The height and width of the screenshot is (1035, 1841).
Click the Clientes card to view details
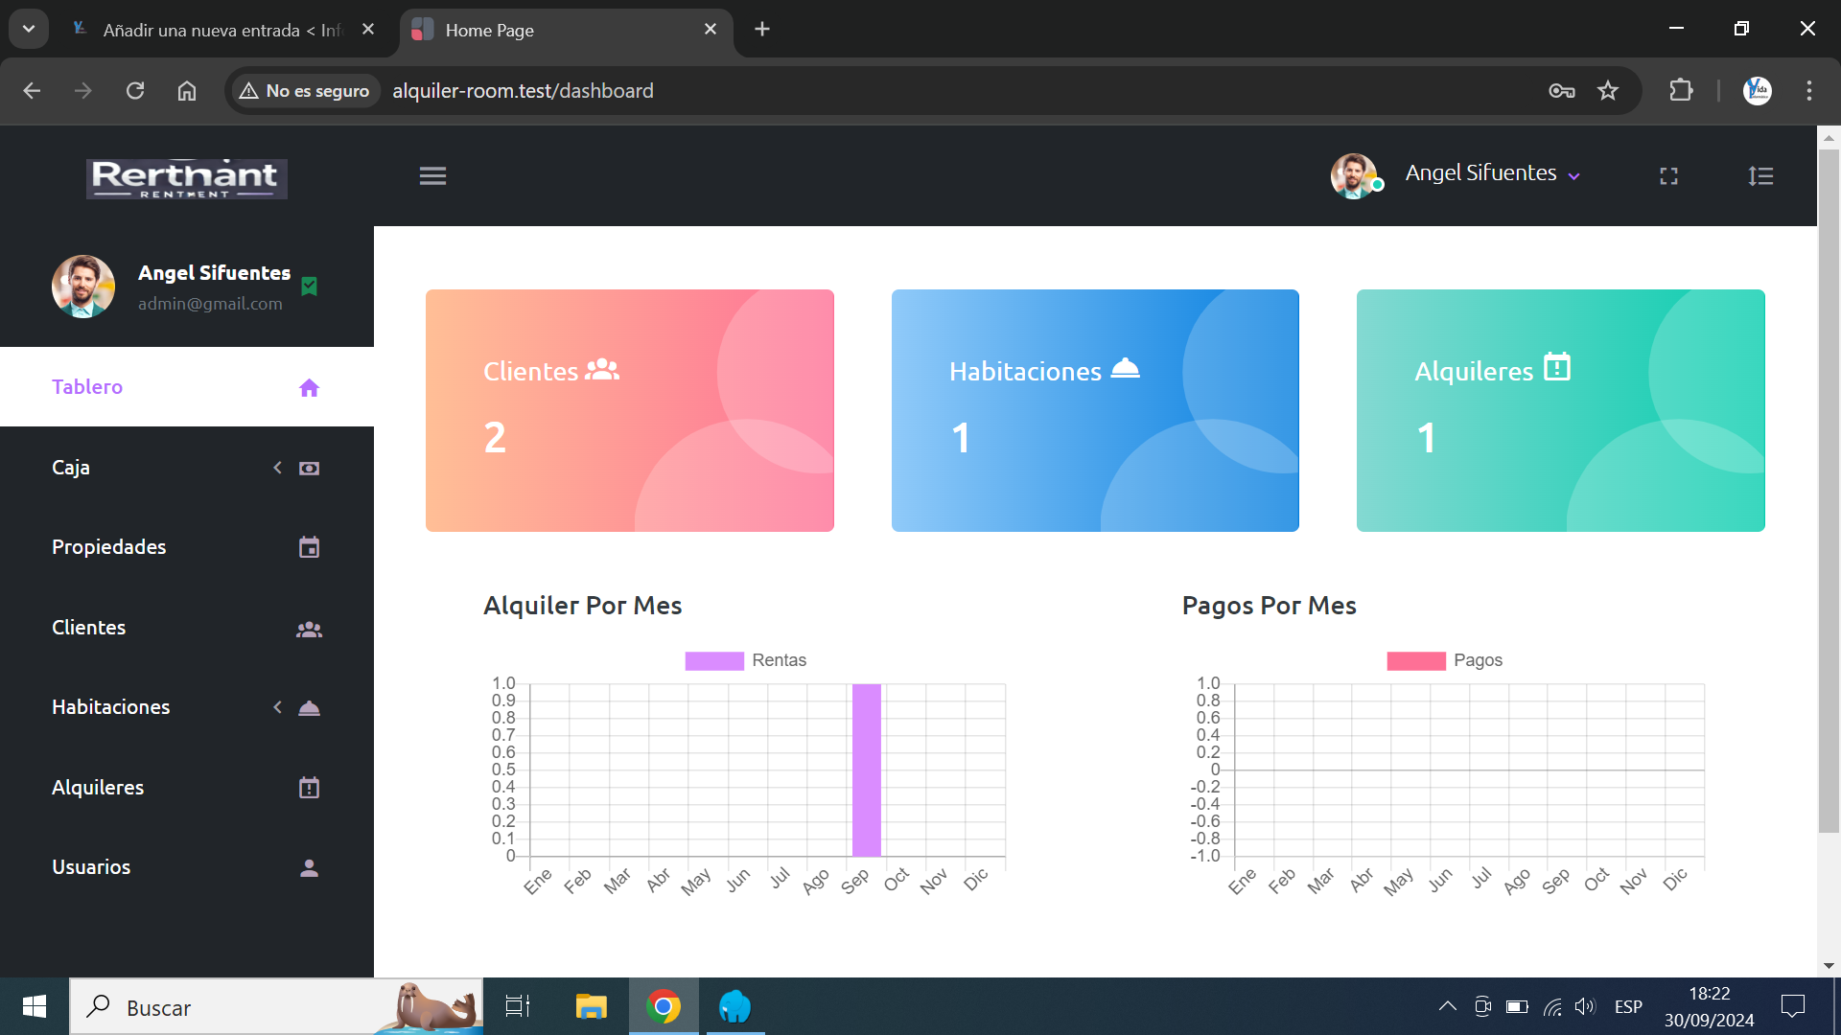pyautogui.click(x=630, y=411)
